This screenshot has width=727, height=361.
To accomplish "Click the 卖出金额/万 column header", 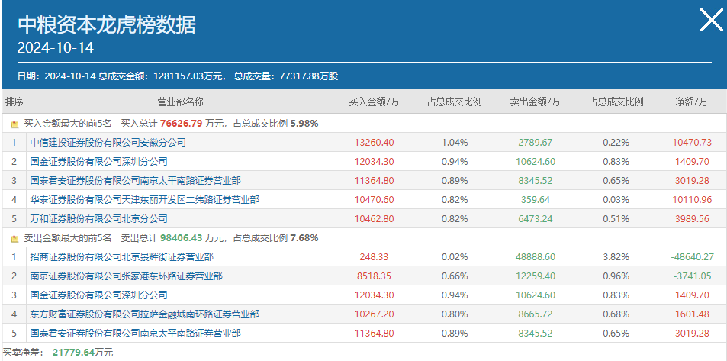I will pos(534,102).
